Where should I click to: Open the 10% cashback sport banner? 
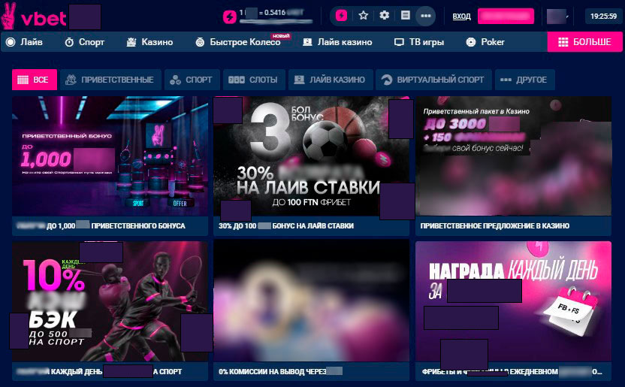tap(110, 301)
